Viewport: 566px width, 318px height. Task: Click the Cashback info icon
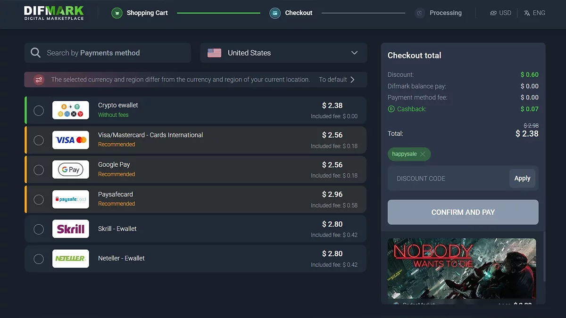pyautogui.click(x=391, y=109)
